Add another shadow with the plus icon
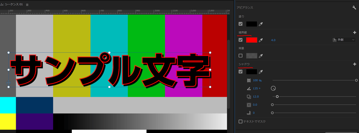The image size is (359, 133). coord(355,64)
